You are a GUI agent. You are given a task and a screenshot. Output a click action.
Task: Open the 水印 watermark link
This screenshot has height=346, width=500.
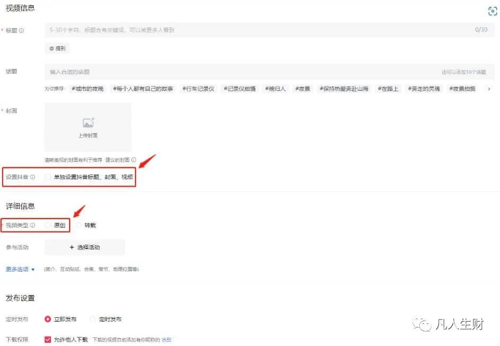166,340
